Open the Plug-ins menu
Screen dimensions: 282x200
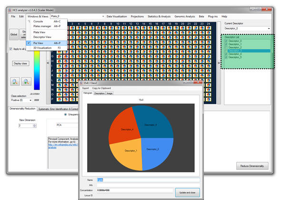pos(213,16)
